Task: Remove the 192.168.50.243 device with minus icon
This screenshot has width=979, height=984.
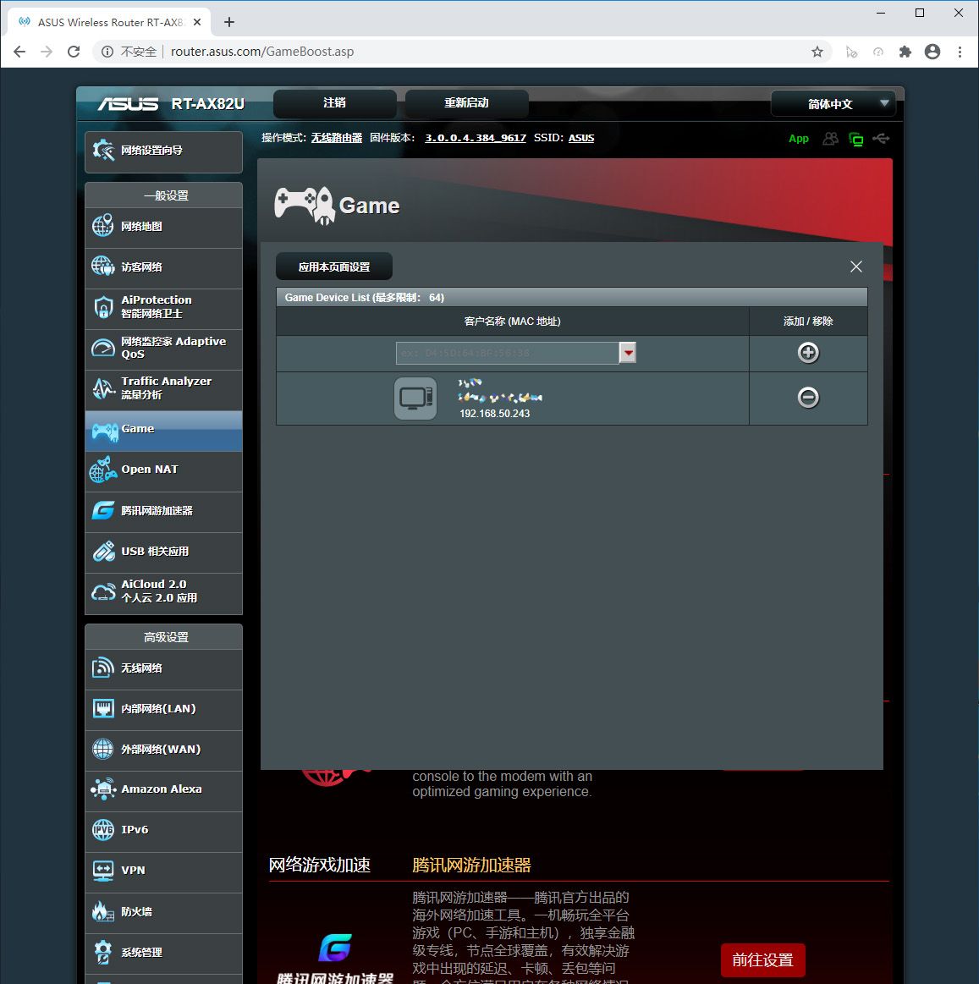Action: [808, 397]
